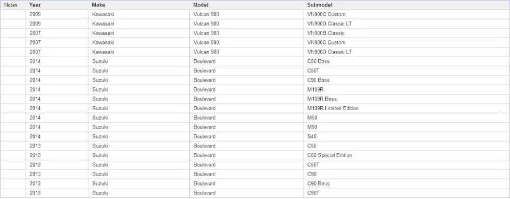Click the Notes cell of the C90T row
This screenshot has width=510, height=199.
click(x=13, y=193)
